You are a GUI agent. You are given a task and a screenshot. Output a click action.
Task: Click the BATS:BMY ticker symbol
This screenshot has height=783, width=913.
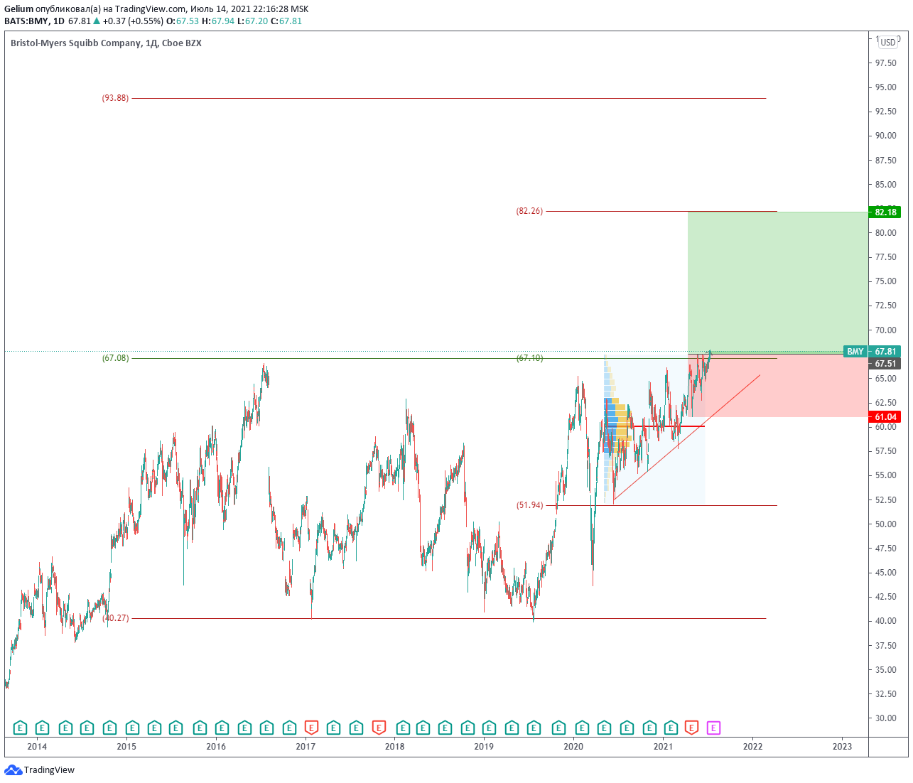26,21
